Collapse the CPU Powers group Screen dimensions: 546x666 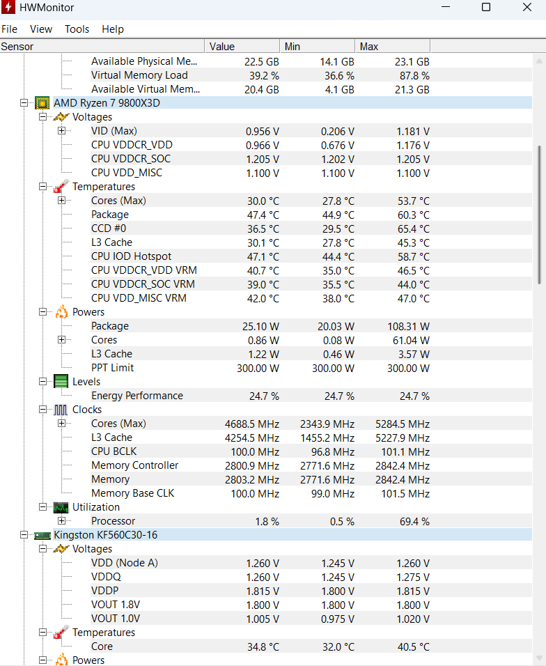[x=43, y=312]
